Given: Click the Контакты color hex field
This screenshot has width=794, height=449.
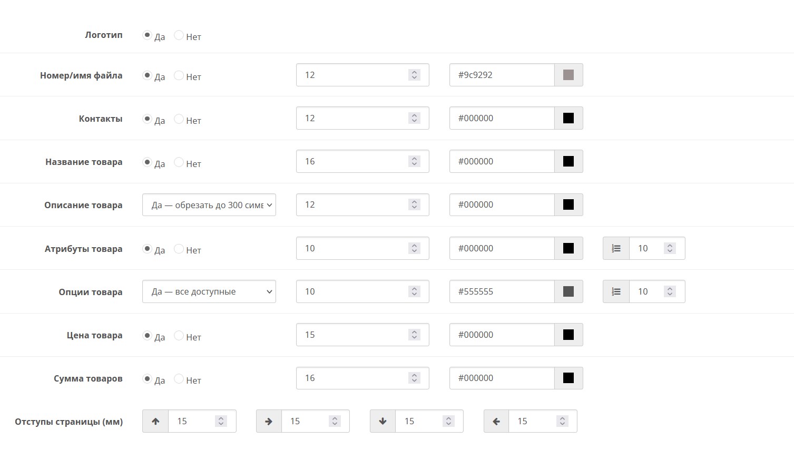Looking at the screenshot, I should (502, 118).
